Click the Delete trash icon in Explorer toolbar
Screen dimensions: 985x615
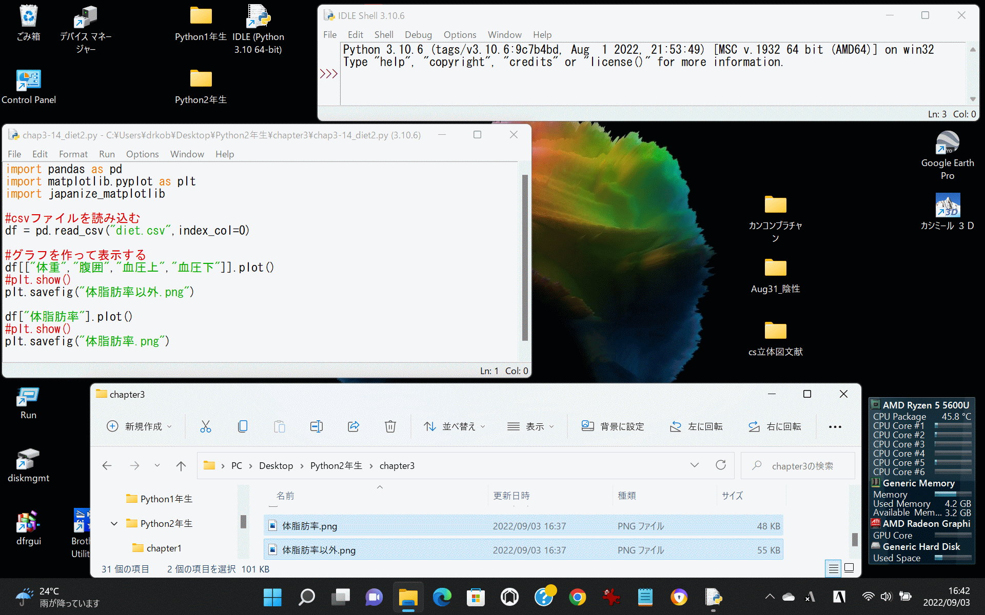390,426
